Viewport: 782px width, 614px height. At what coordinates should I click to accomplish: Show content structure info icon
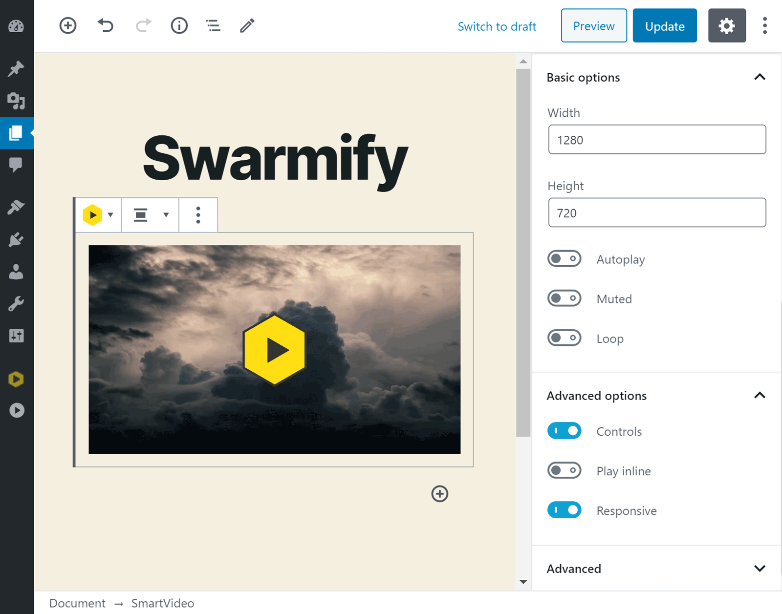(x=179, y=25)
